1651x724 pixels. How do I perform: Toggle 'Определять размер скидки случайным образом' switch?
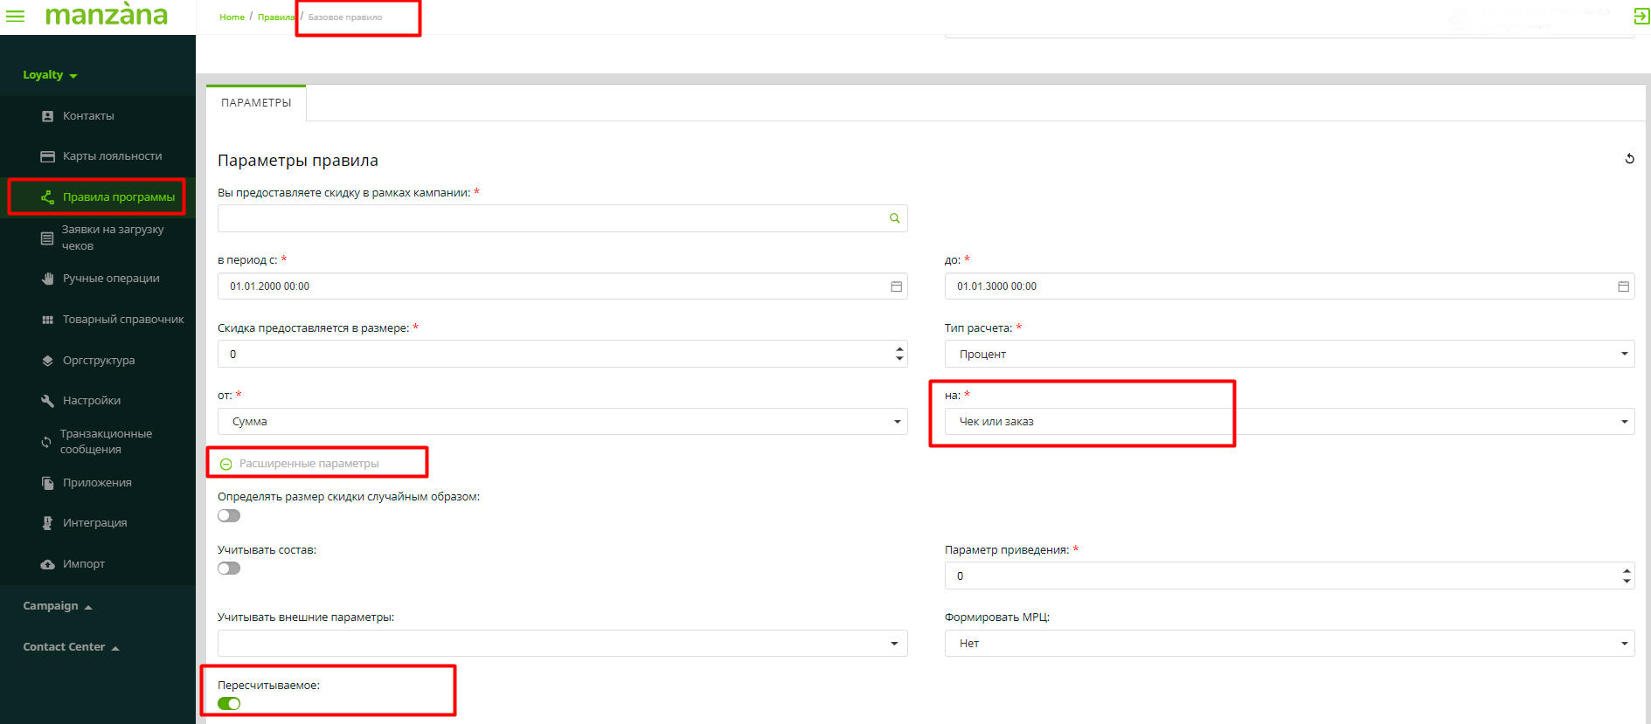229,516
